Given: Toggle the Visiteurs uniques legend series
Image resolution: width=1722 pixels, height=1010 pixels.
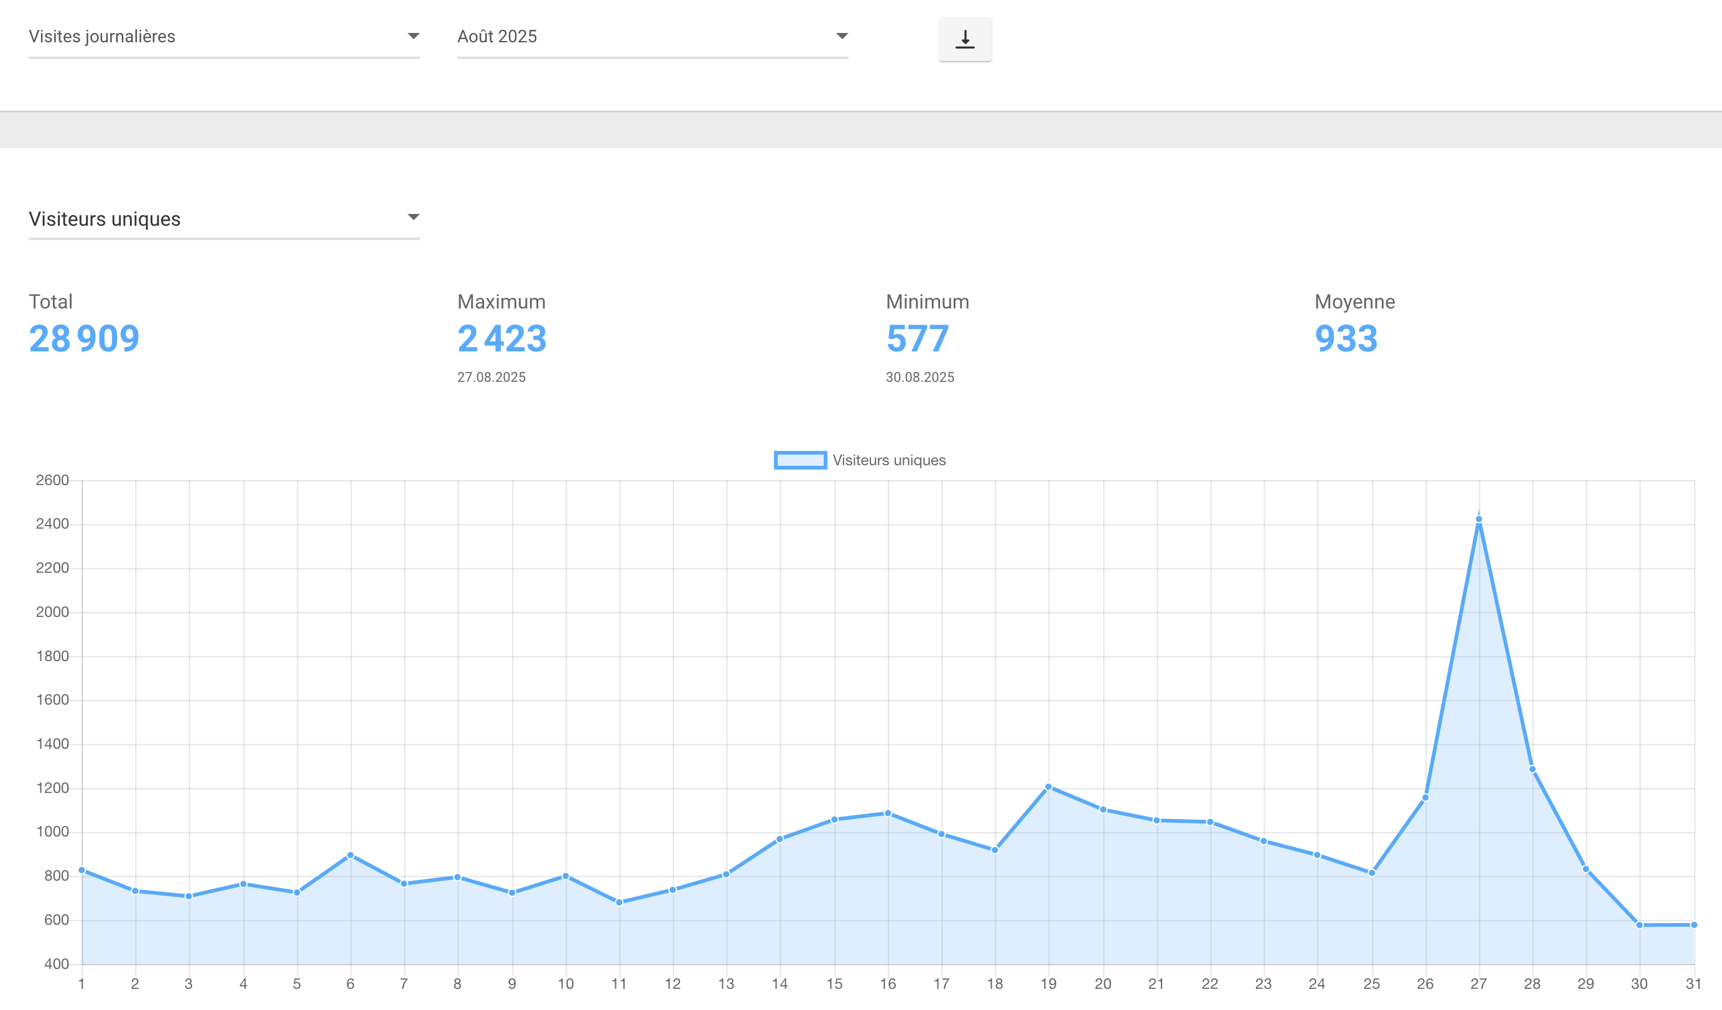Looking at the screenshot, I should 888,461.
